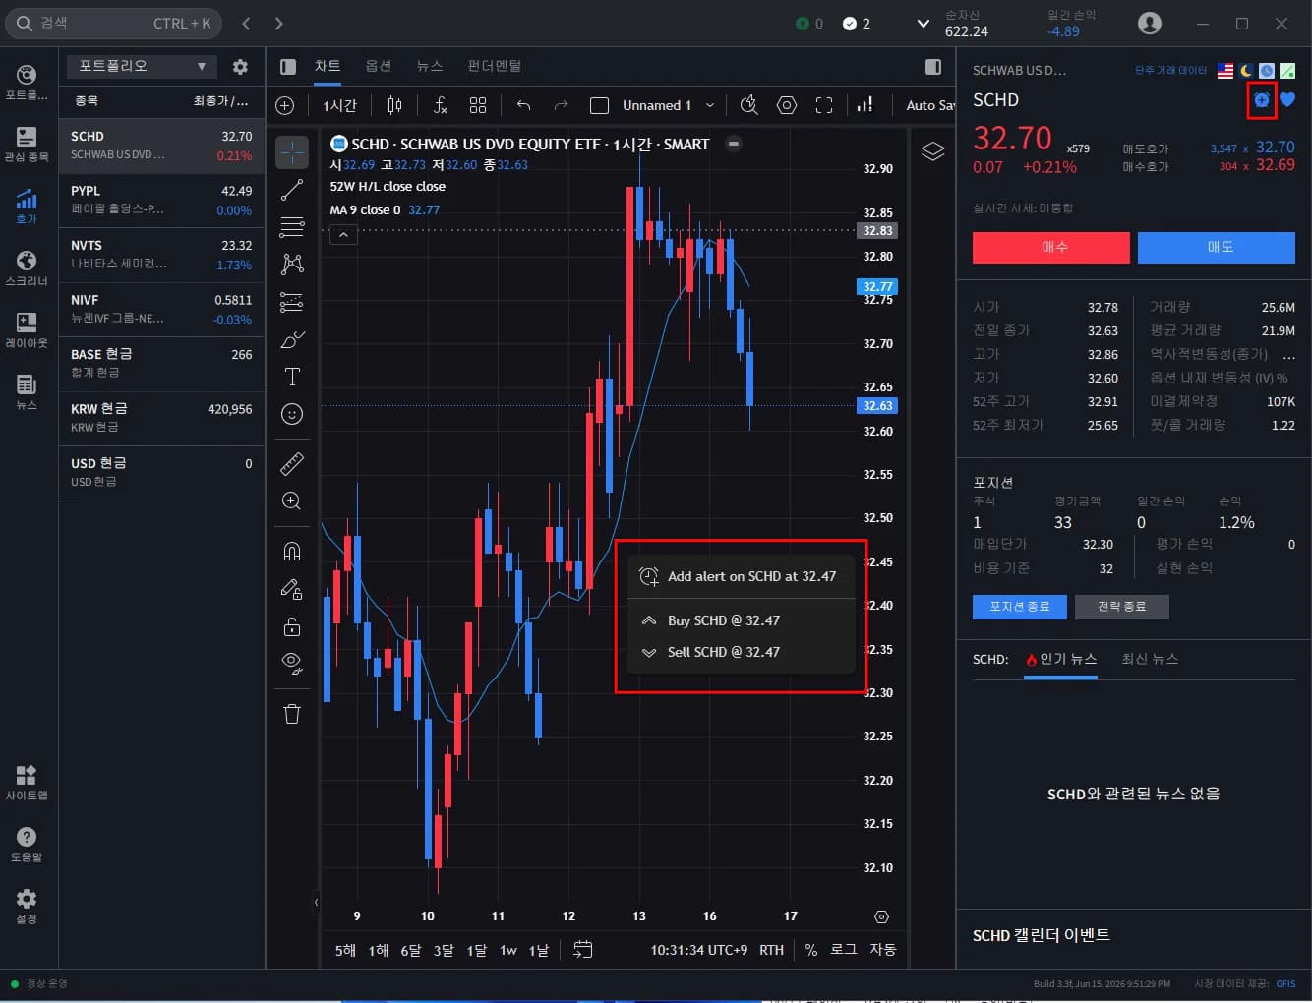Screen dimensions: 1312x1003
Task: Choose Add alert on SCHD at 32.47
Action: click(x=741, y=576)
